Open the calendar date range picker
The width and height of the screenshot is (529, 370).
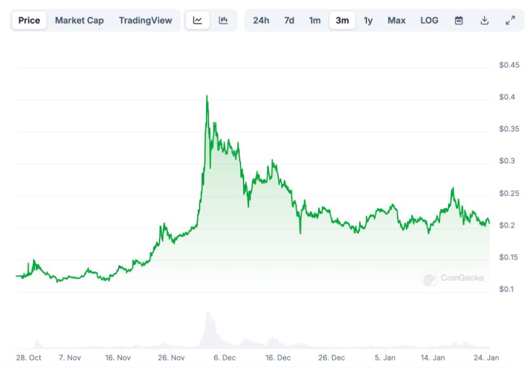coord(459,20)
